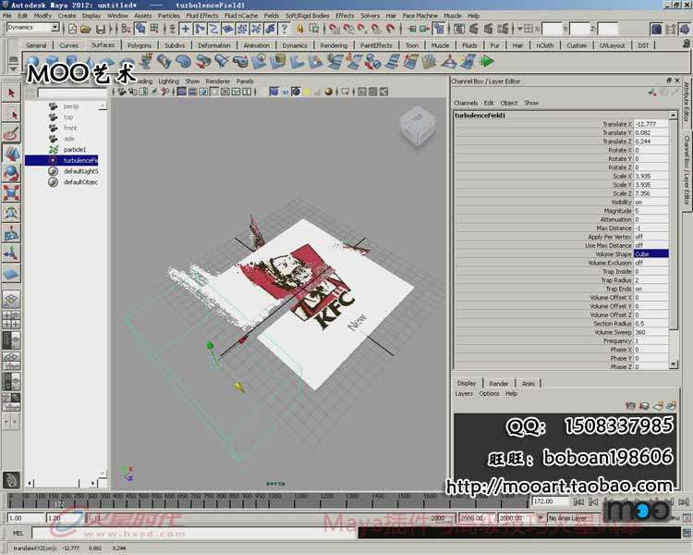Toggle textured display checker icon
Viewport: 693px width, 555px height.
[x=296, y=92]
